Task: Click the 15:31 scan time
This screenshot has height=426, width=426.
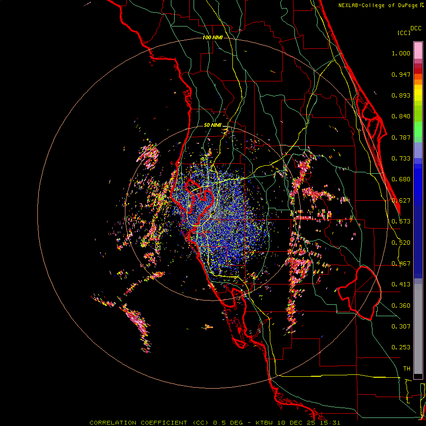Action: 330,423
